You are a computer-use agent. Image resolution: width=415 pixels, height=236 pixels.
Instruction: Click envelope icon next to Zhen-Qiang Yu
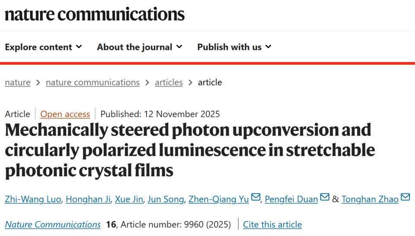coord(256,198)
